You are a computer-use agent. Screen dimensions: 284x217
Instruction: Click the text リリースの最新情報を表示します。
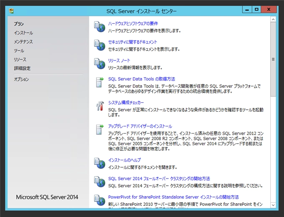[135, 68]
